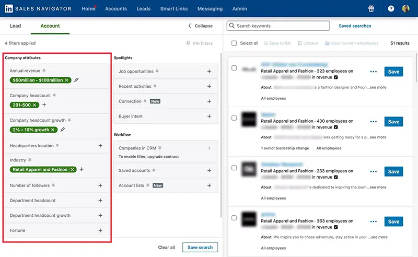Viewport: 418px width, 257px height.
Task: Check the 400 employees result checkbox
Action: point(234,118)
